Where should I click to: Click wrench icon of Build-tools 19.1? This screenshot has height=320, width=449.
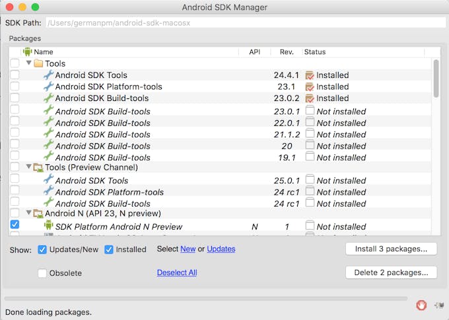pos(48,156)
